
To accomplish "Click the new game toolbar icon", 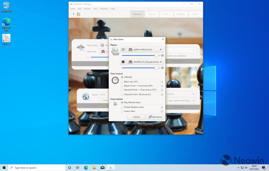I will 73,14.
